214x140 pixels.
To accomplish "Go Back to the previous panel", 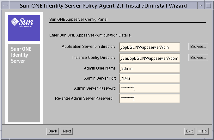I will (x=53, y=131).
